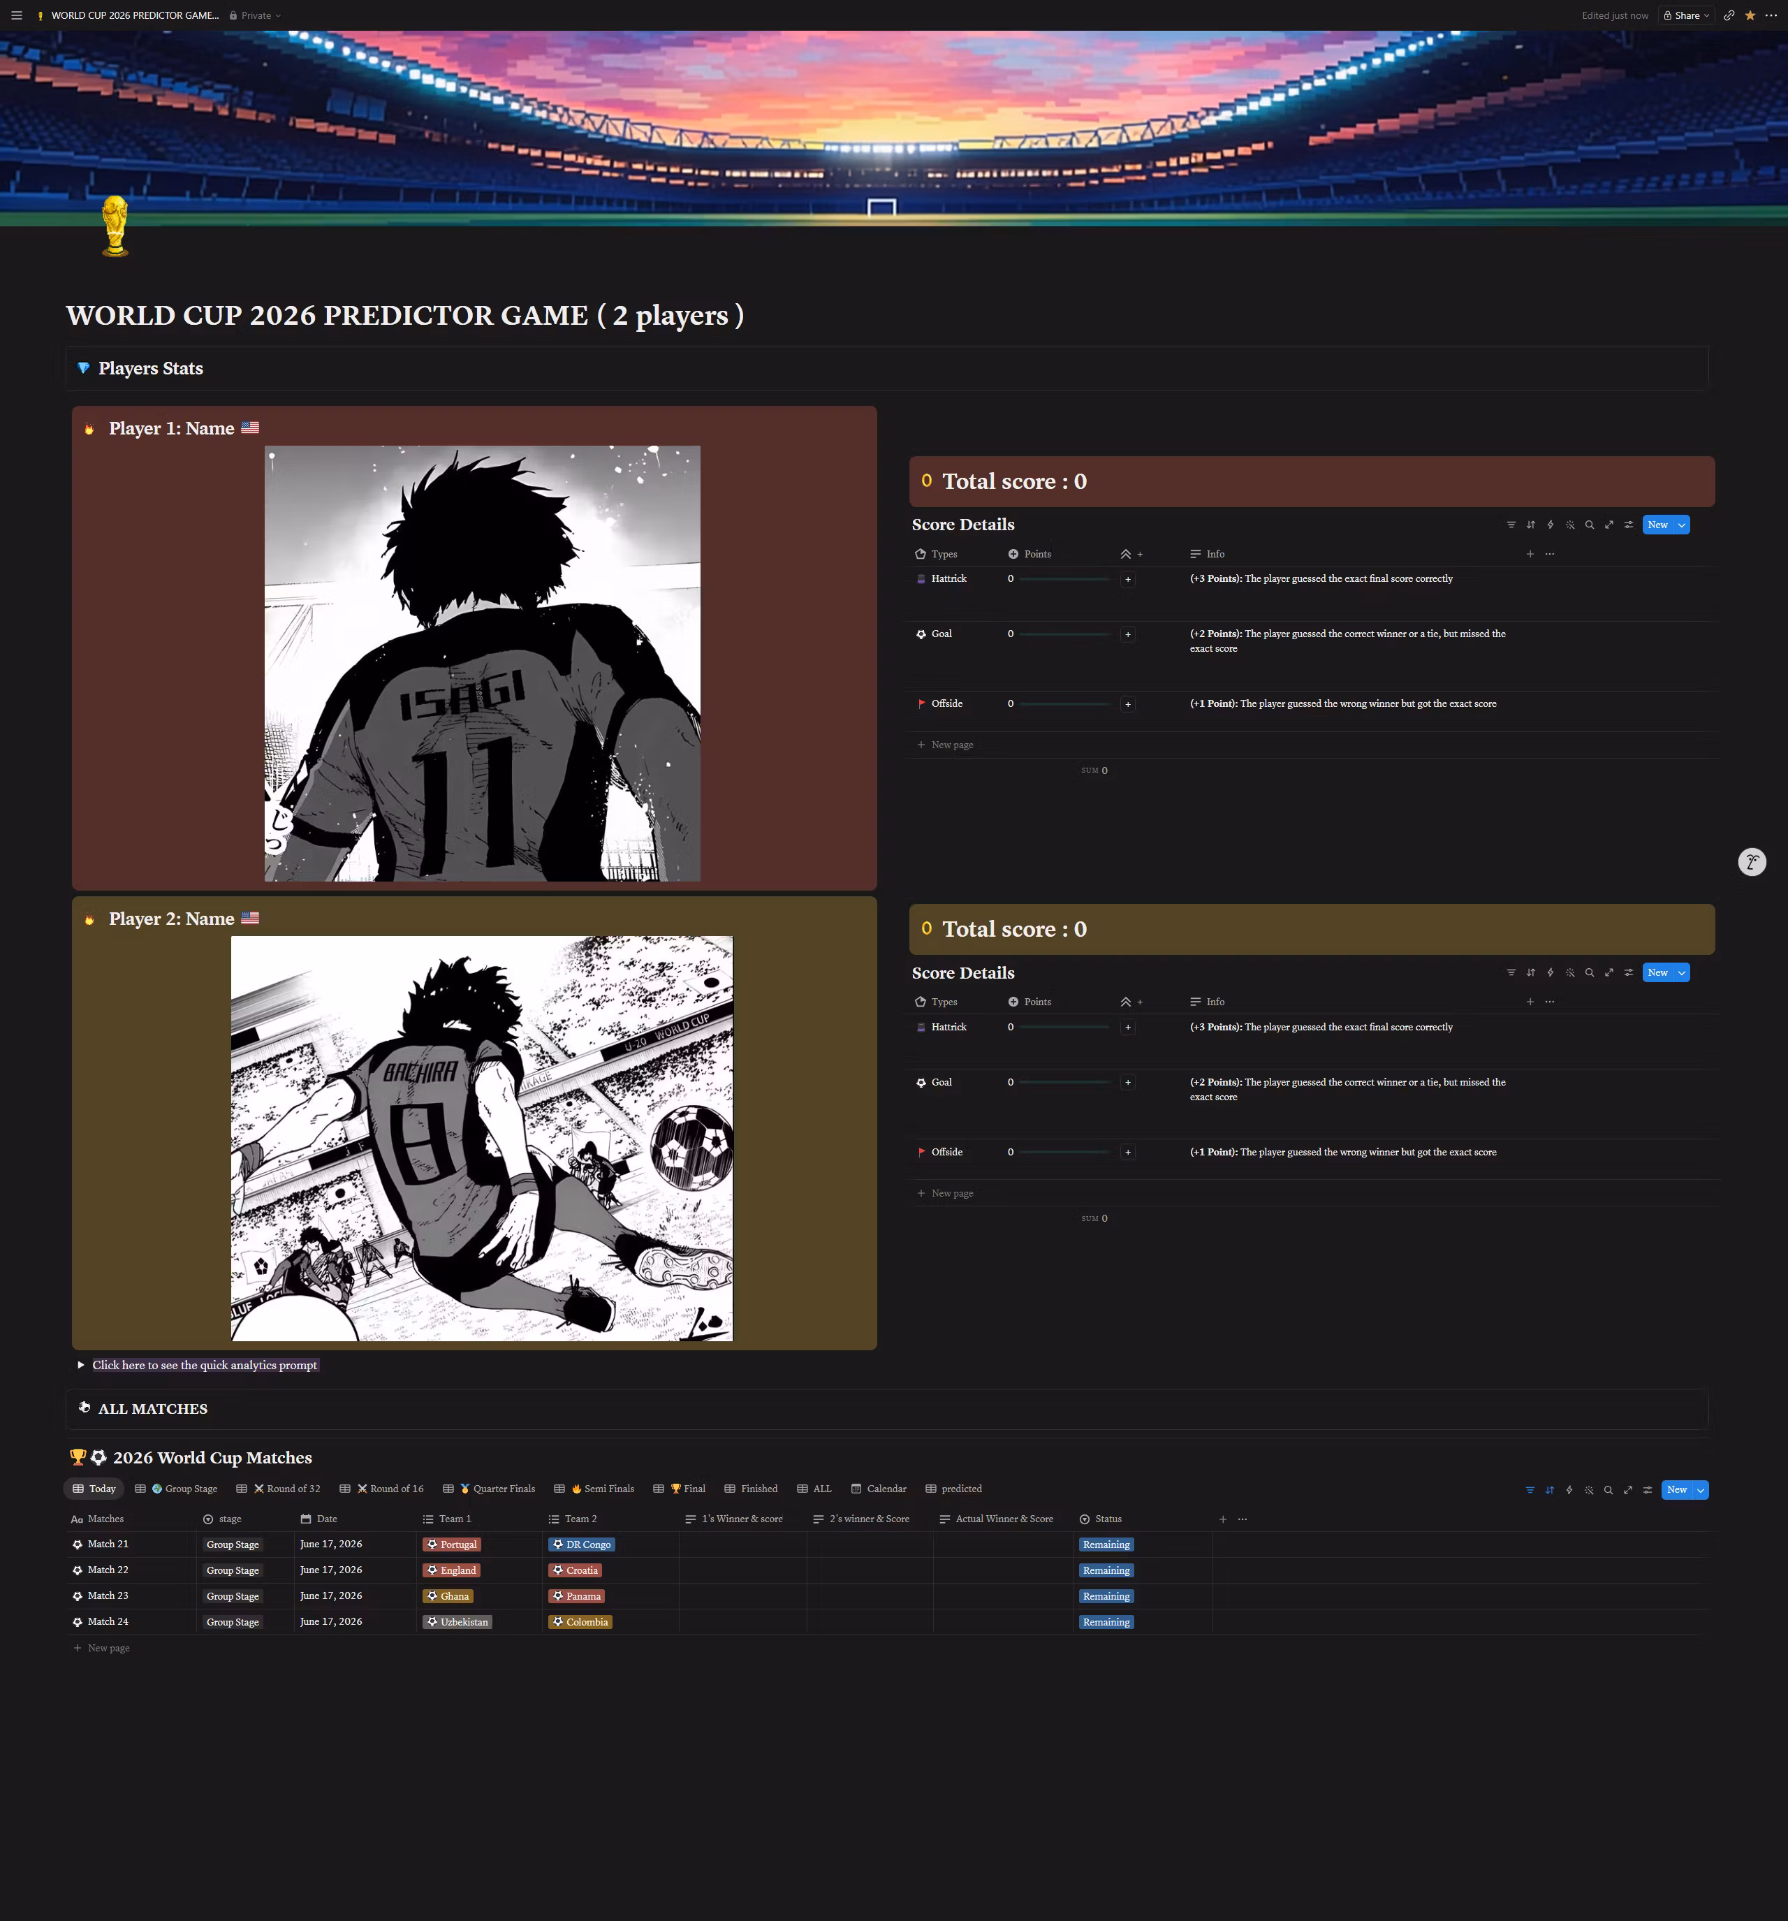The image size is (1788, 1921).
Task: Open sort in Player 1 Score Details
Action: click(1531, 525)
